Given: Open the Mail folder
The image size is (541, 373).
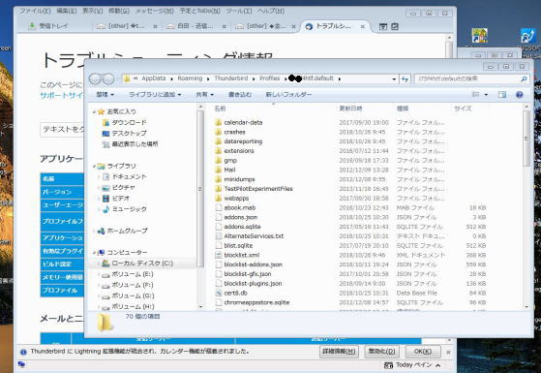Looking at the screenshot, I should click(229, 170).
